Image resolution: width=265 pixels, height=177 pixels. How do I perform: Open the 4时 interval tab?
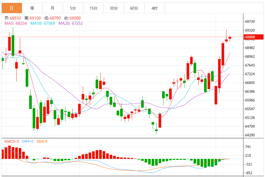155,8
